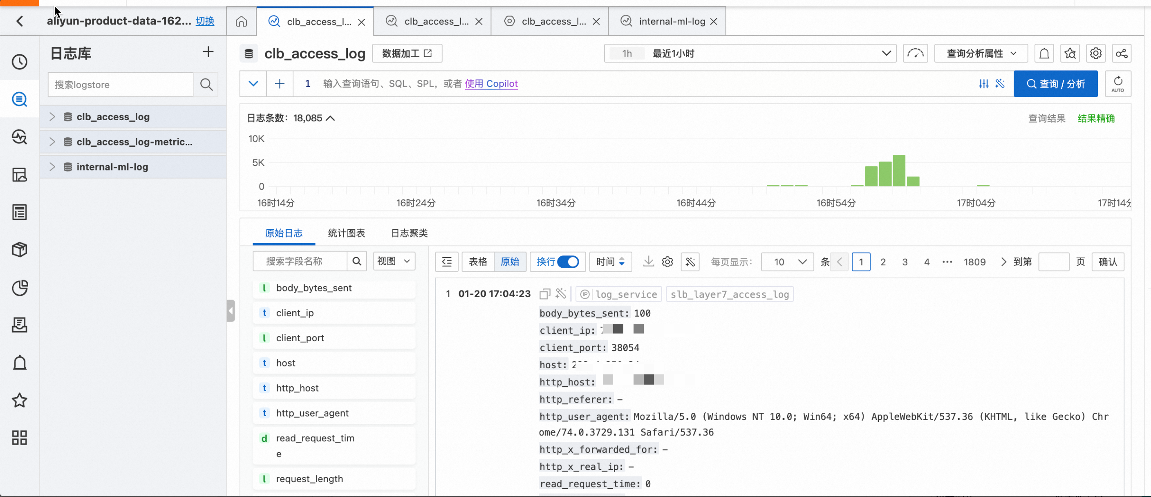Open the internal-ml-log tab
The width and height of the screenshot is (1151, 497).
[672, 21]
